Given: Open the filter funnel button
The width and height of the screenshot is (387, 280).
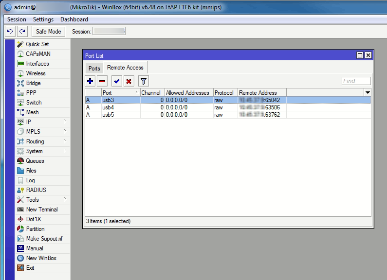Looking at the screenshot, I should 144,81.
